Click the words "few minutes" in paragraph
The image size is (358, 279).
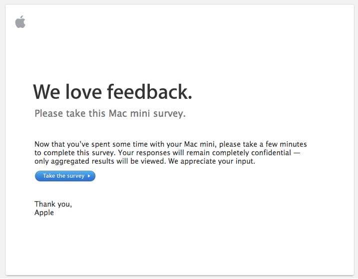click(286, 144)
